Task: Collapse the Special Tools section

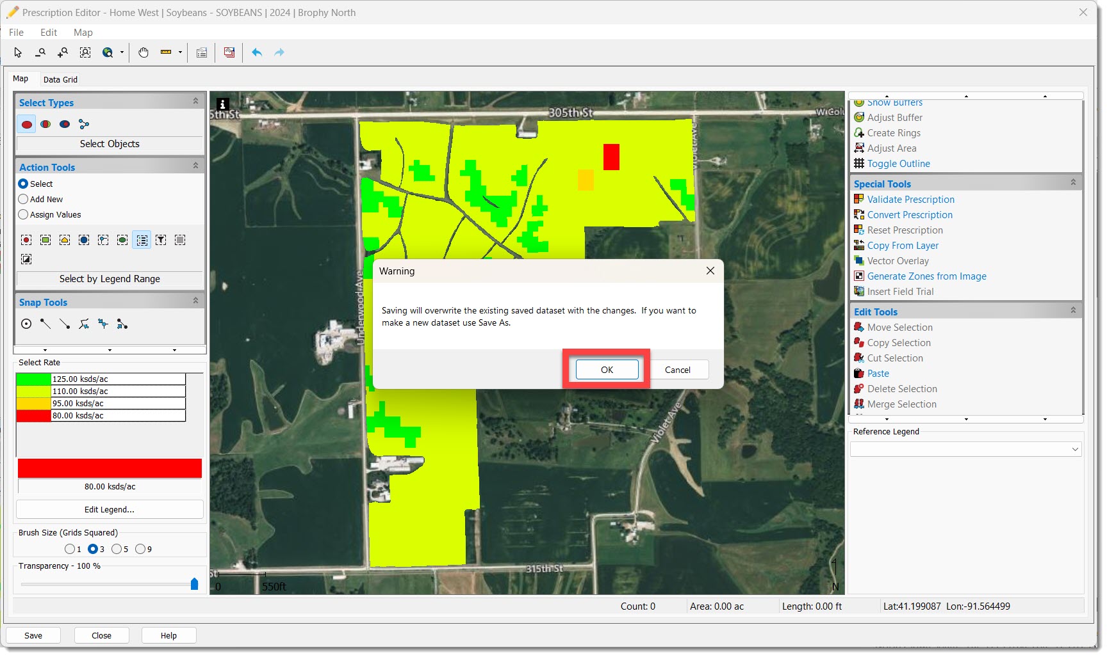Action: [x=1073, y=183]
